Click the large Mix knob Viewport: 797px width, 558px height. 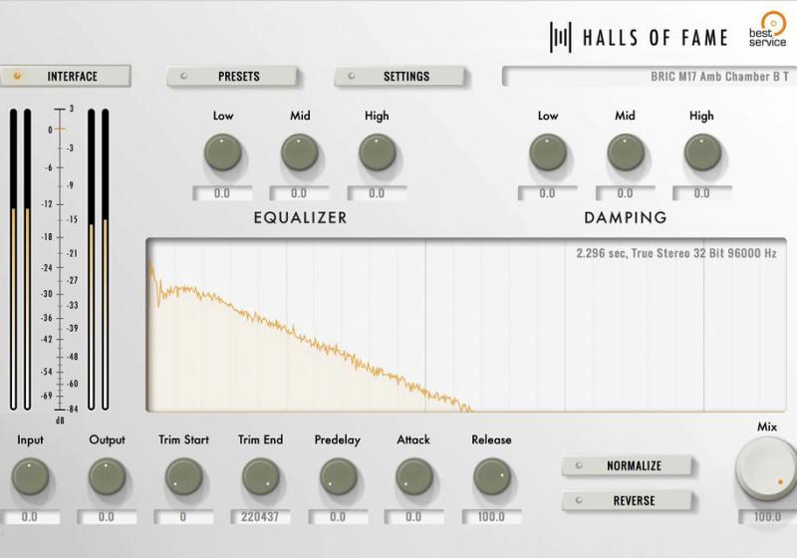[766, 467]
